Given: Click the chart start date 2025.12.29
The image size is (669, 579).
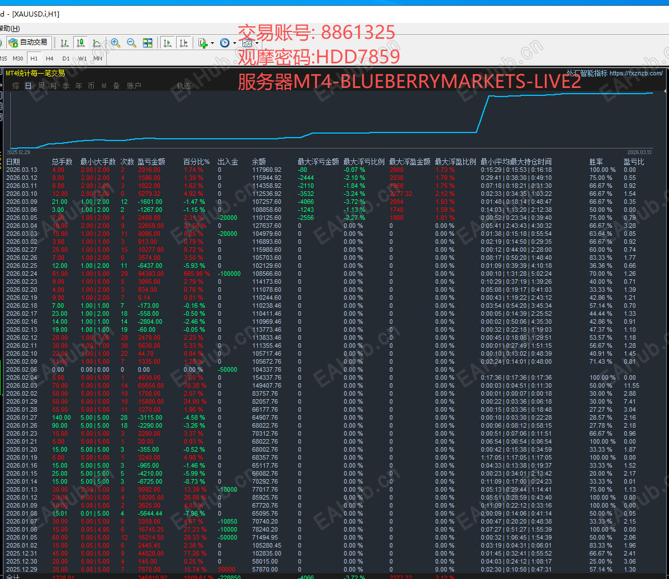Looking at the screenshot, I should [18, 152].
